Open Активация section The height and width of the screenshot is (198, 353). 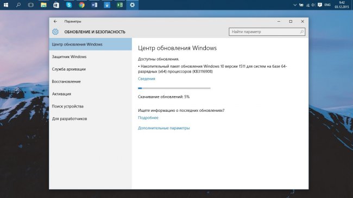coord(91,94)
